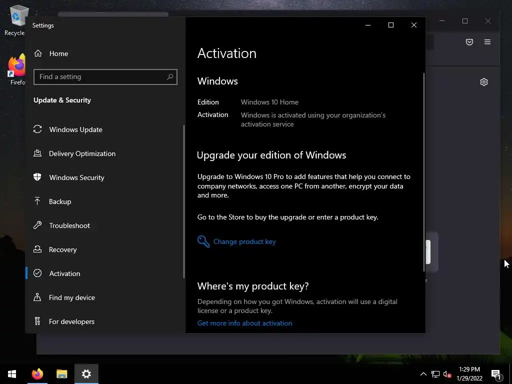
Task: Click Change product key link
Action: coord(244,241)
